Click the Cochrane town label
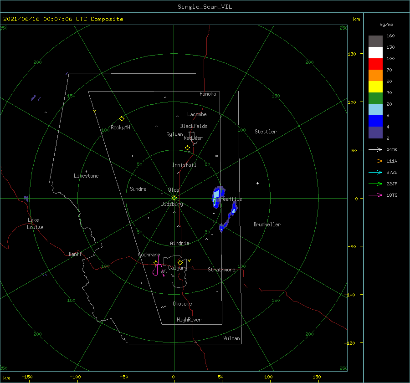This screenshot has height=383, width=410. tap(149, 255)
